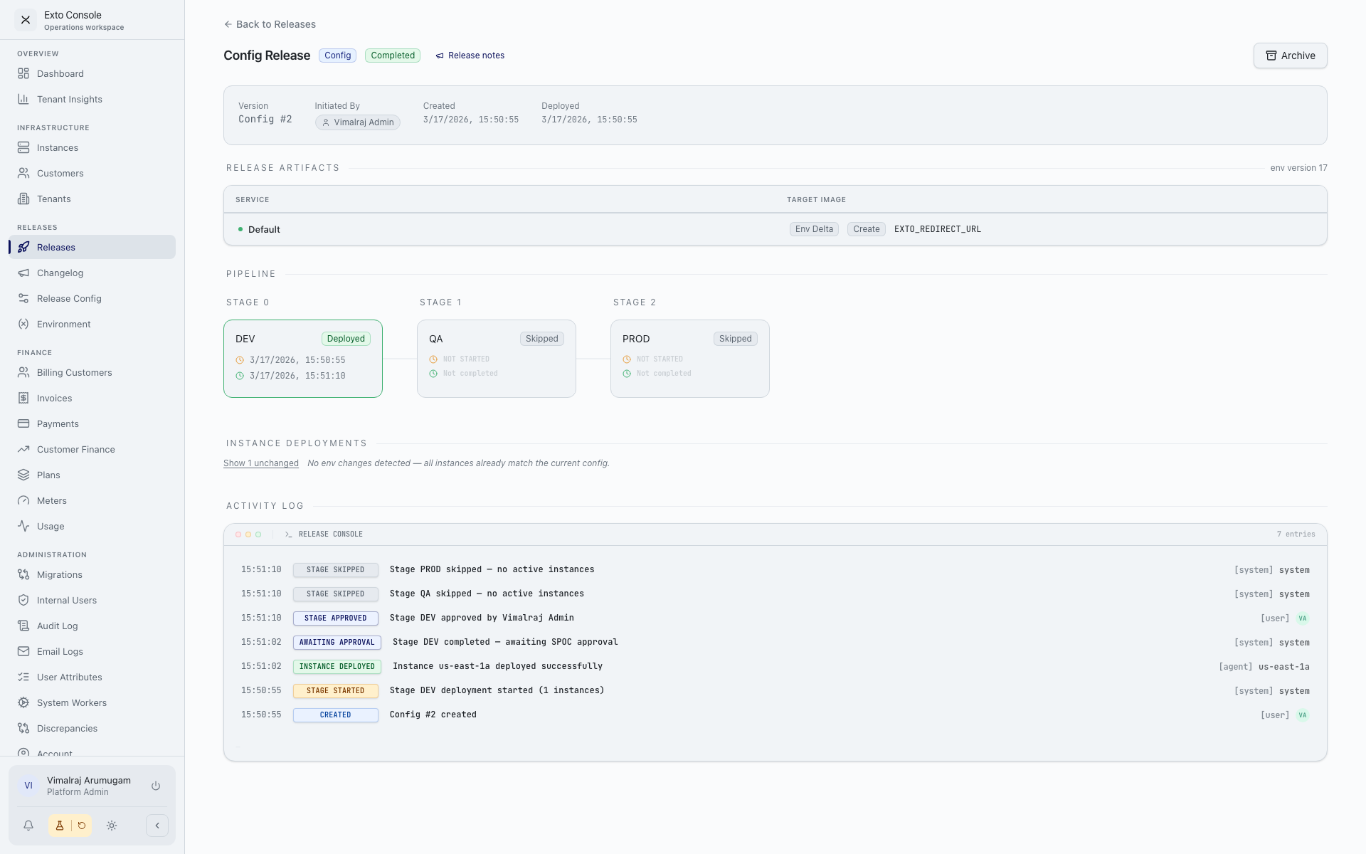Select the QA stage card
Screen dimensions: 1366x854
coord(497,359)
